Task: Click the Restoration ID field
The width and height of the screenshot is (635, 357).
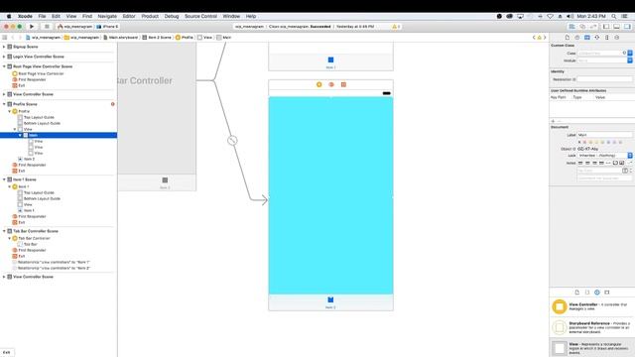Action: [x=604, y=79]
